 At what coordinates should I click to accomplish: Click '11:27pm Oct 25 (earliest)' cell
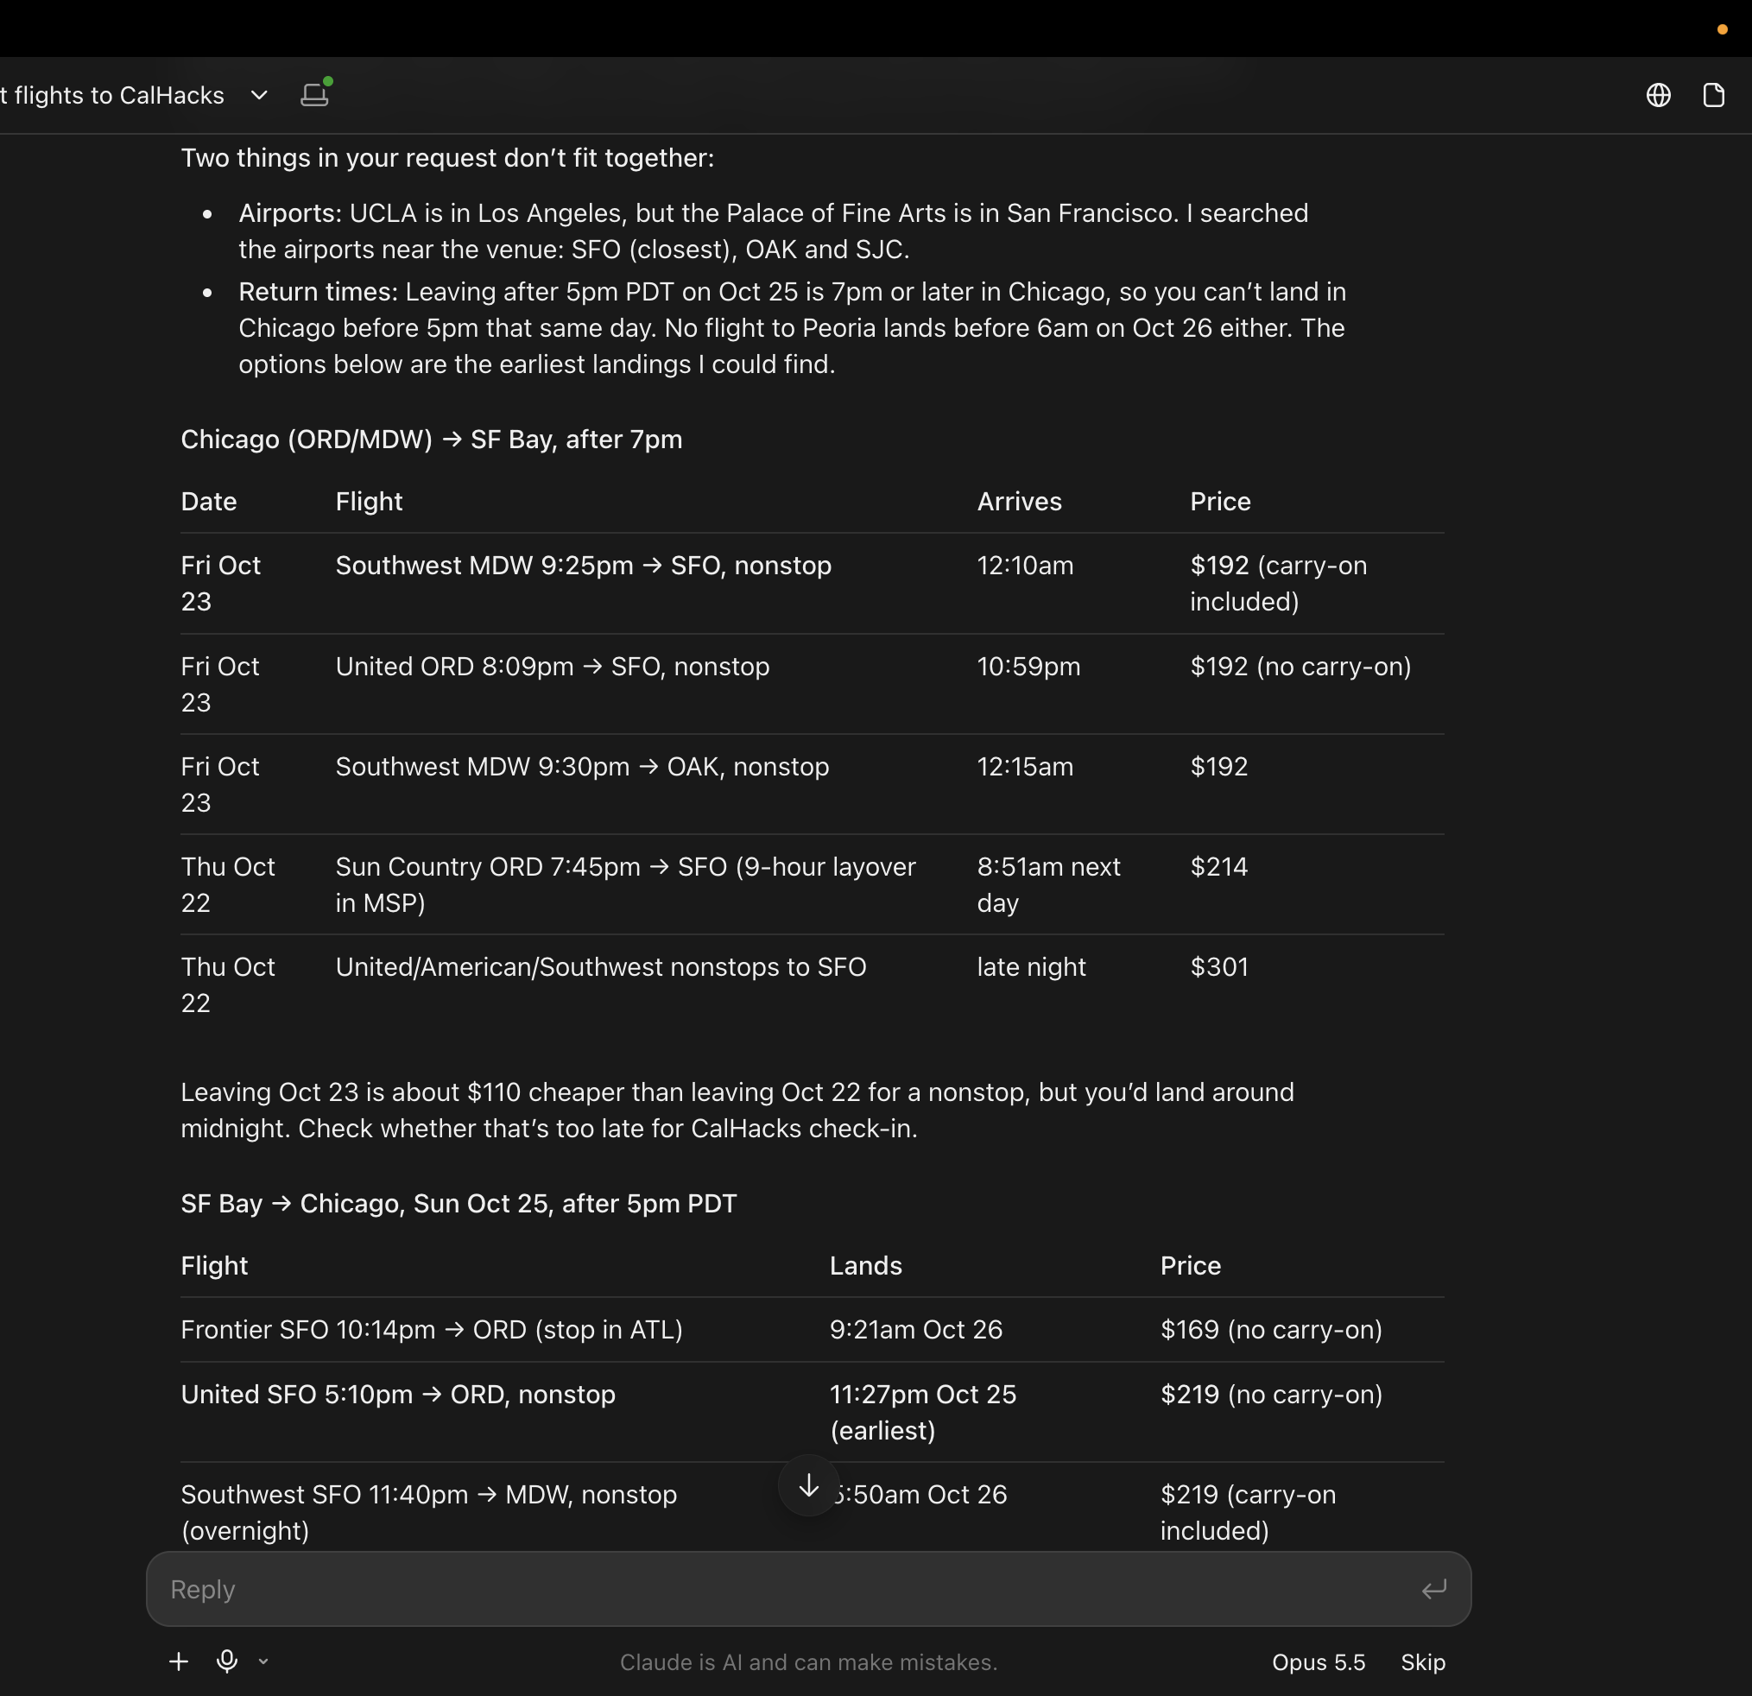tap(922, 1412)
